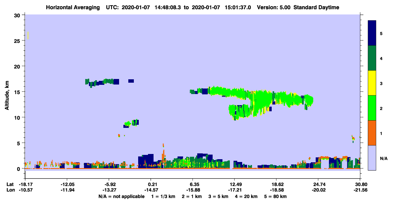Image resolution: width=400 pixels, height=205 pixels.
Task: Click the 'N/A = not applicable' legend note
Action: (121, 196)
